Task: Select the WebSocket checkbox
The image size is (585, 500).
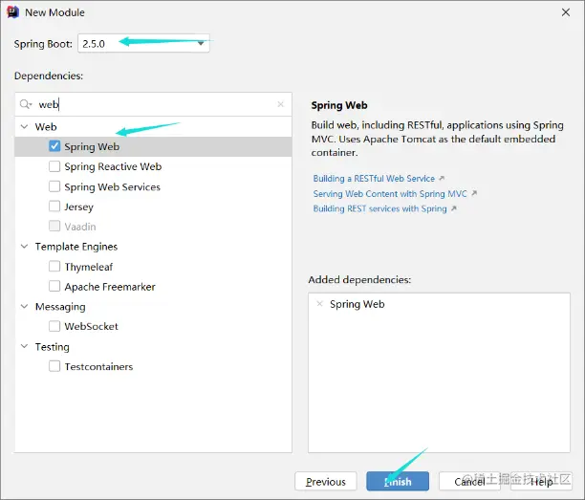Action: pos(54,326)
